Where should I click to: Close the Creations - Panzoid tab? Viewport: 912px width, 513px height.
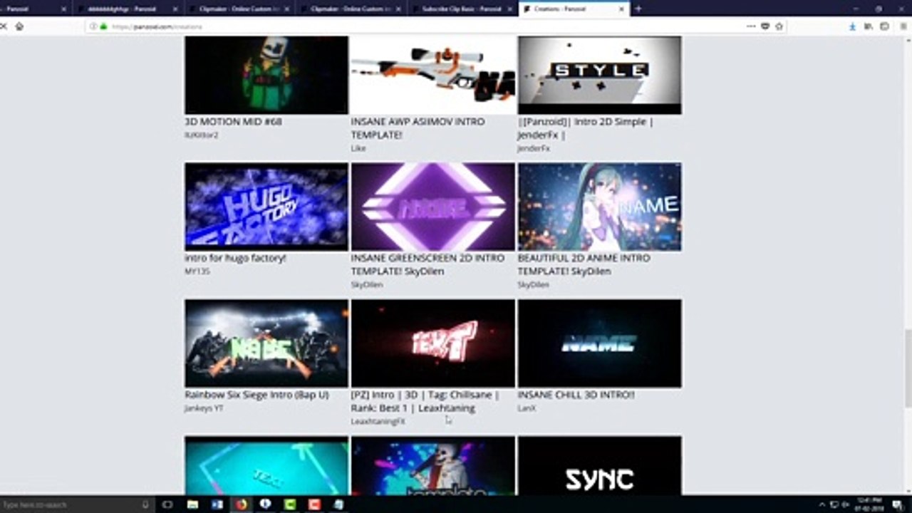(621, 9)
